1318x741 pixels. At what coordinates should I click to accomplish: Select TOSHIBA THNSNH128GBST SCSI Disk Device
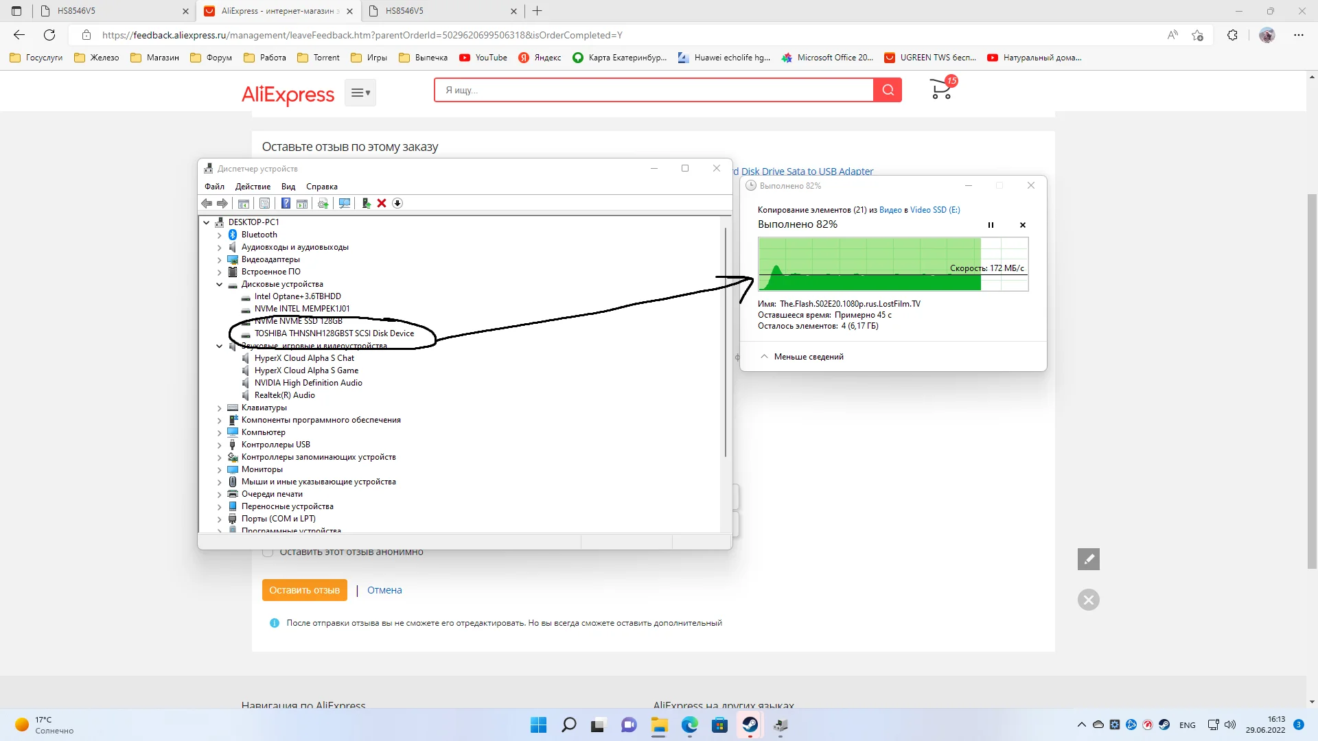click(334, 333)
